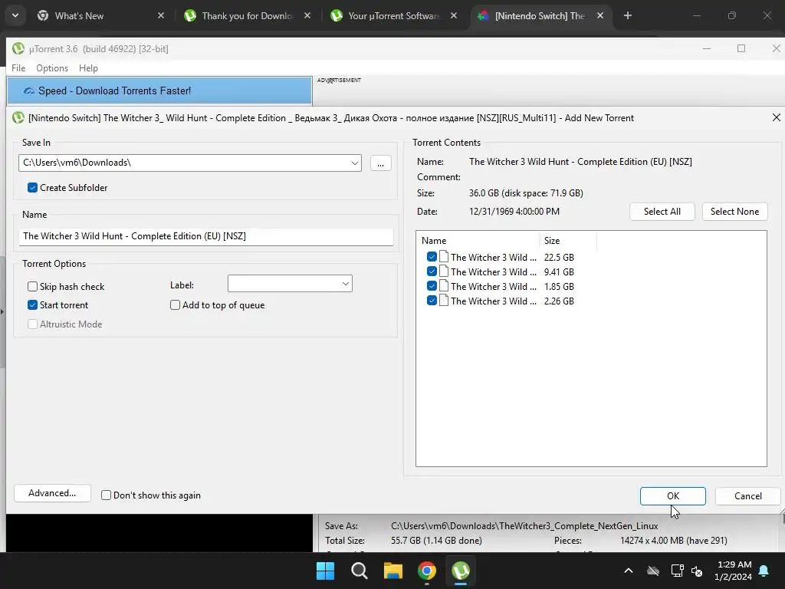Switch to Thank you for Download tab
The width and height of the screenshot is (785, 589).
click(247, 15)
